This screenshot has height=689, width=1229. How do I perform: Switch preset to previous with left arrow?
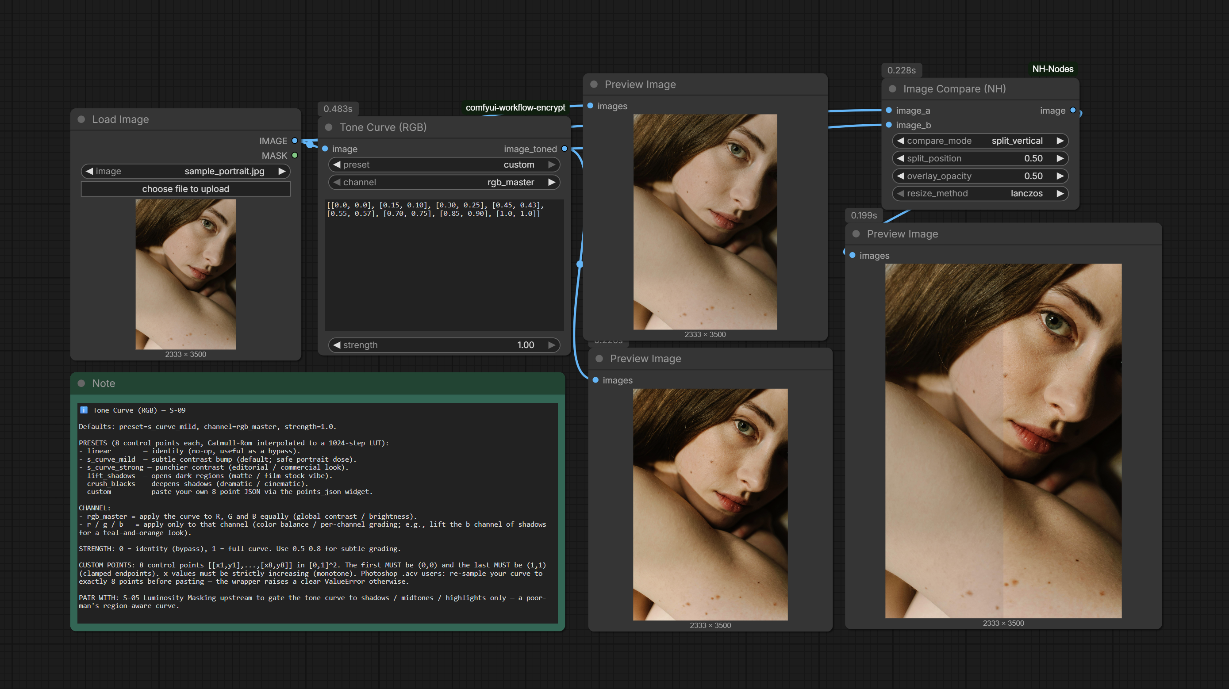coord(337,165)
